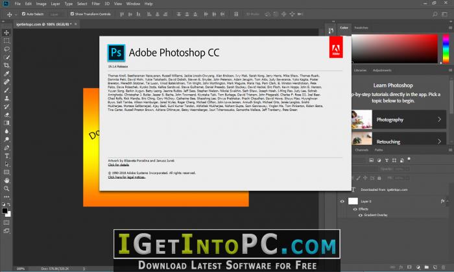
Task: Toggle the Auto-Select checkbox
Action: tap(24, 14)
